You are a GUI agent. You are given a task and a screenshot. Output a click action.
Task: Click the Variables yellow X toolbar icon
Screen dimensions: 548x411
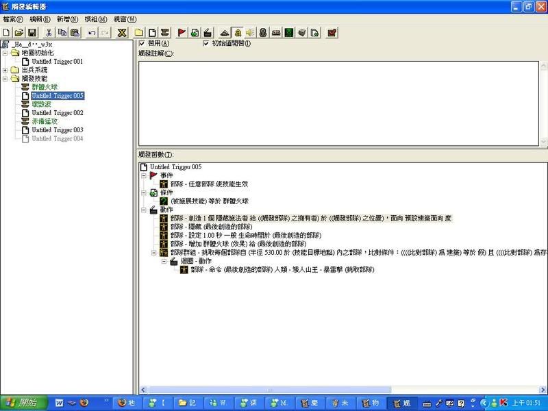(x=121, y=32)
